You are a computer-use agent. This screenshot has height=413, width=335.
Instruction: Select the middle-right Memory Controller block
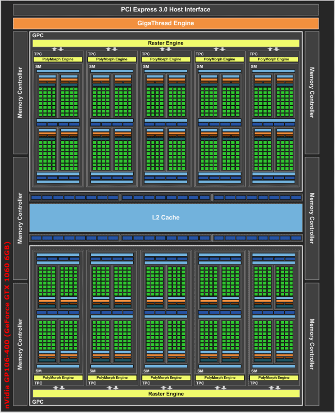(x=311, y=218)
